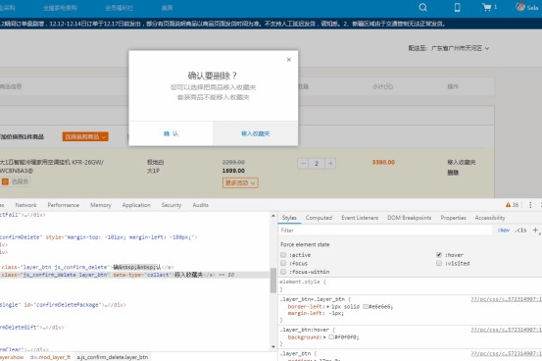Click the quantity input field showing 2
542x361 pixels.
point(317,164)
